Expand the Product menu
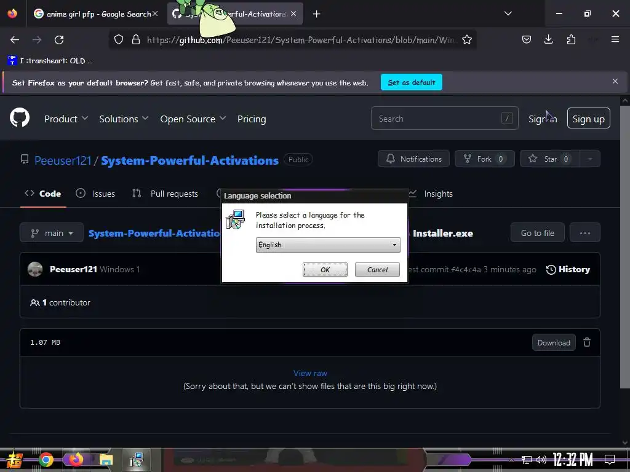Viewport: 630px width, 472px height. [66, 119]
